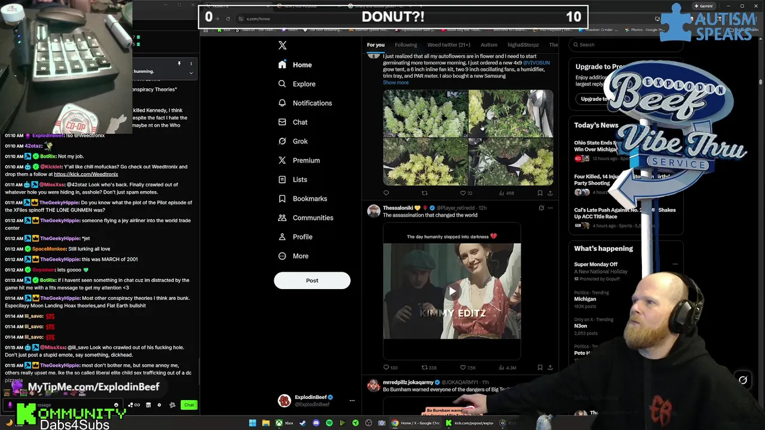Open Kick chat emote picker smiley
765x430 pixels.
[116, 405]
